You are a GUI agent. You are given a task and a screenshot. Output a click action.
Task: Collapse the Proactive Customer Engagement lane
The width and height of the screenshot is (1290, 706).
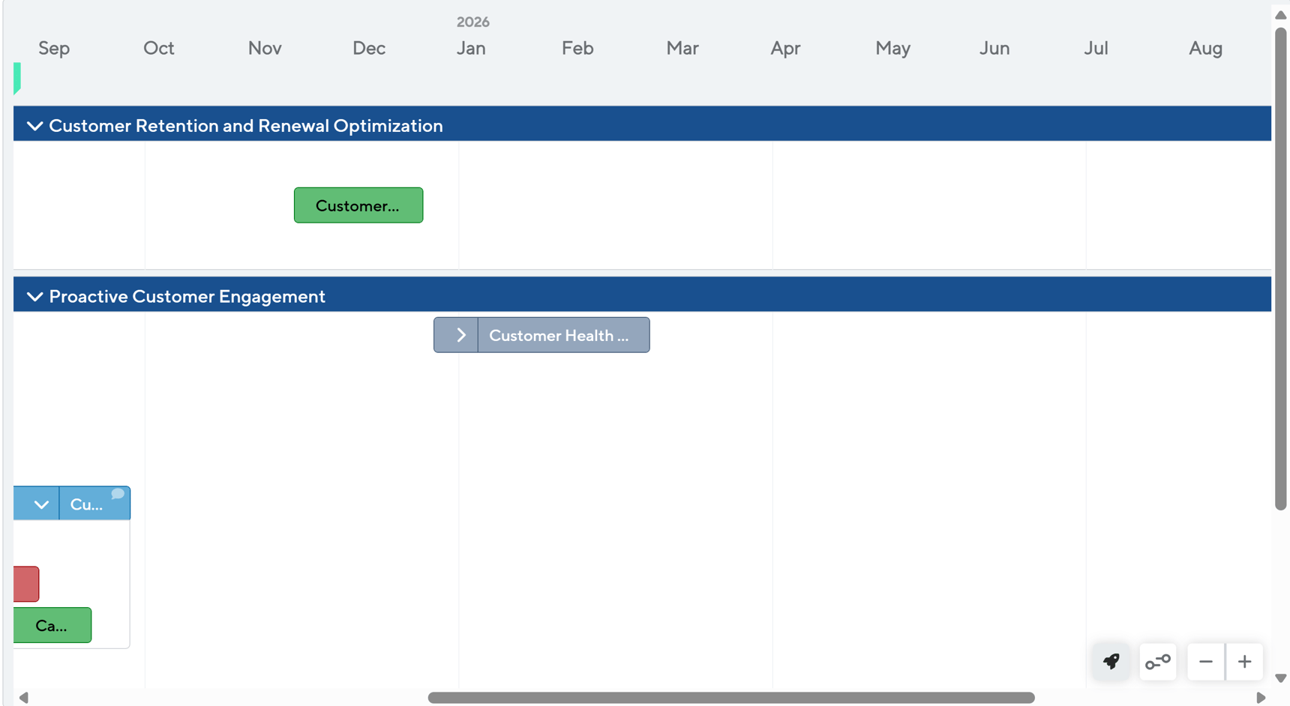[x=34, y=297]
